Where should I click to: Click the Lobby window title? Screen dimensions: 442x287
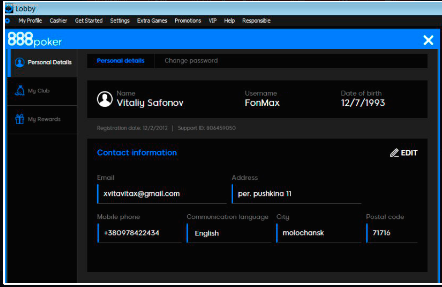click(25, 9)
